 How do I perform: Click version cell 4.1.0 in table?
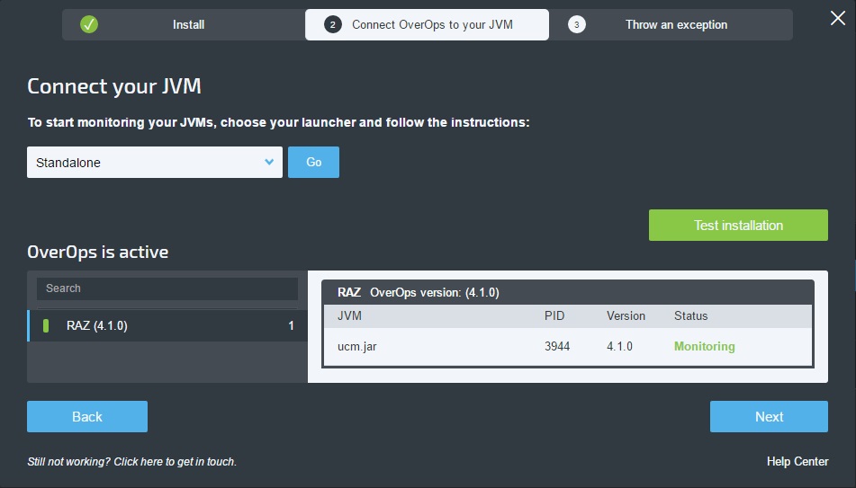(619, 346)
